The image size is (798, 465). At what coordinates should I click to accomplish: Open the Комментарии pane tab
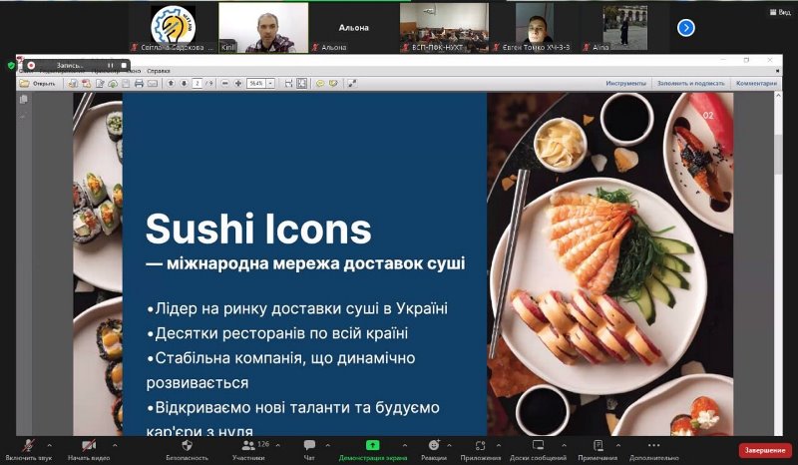pos(756,83)
